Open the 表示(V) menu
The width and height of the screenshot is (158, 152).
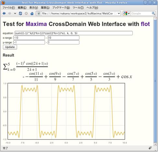point(34,8)
